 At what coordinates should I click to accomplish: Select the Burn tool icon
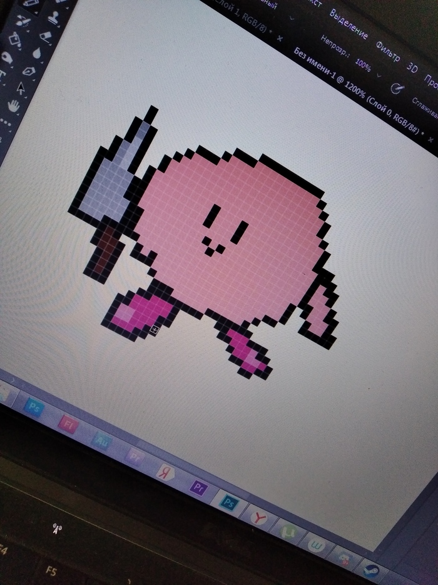(7, 58)
